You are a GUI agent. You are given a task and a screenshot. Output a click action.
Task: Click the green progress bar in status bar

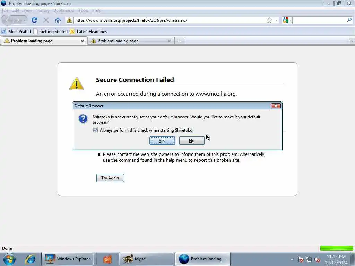[336, 248]
